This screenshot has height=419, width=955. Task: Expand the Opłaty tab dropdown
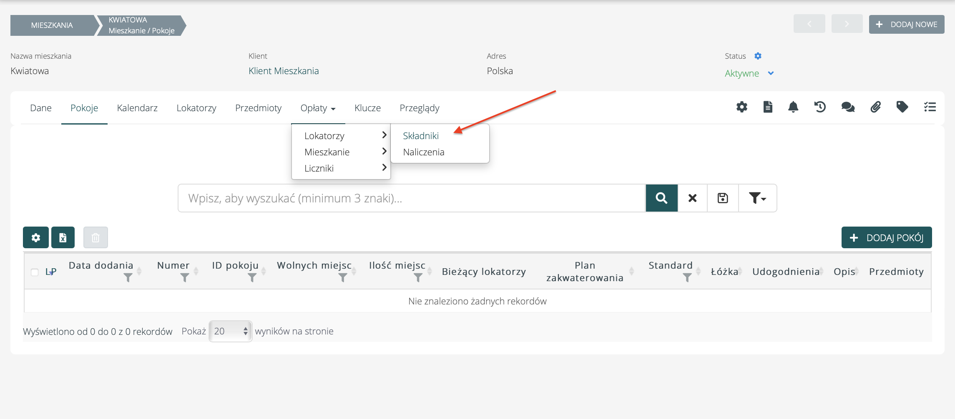pos(318,108)
